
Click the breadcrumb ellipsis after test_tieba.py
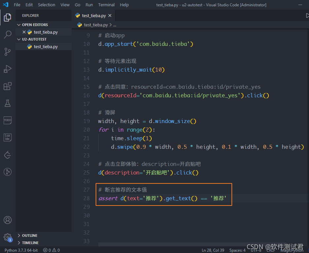(x=115, y=25)
